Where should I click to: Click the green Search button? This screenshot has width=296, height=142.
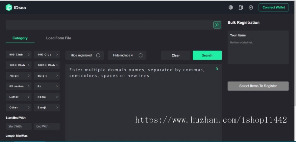[207, 55]
